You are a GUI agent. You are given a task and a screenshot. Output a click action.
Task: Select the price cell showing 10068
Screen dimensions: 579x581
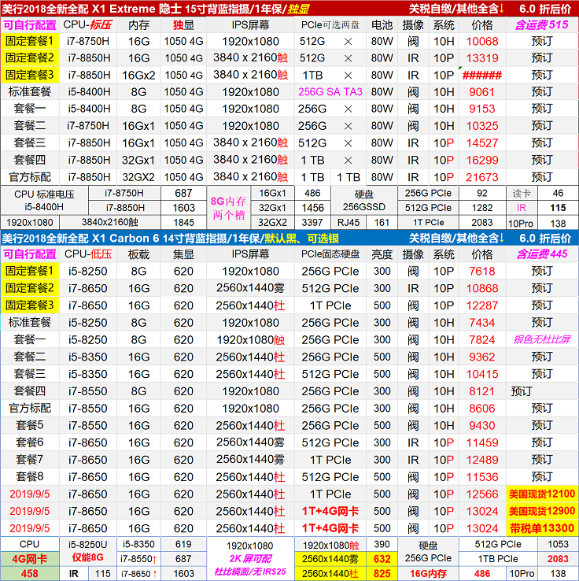(x=481, y=41)
